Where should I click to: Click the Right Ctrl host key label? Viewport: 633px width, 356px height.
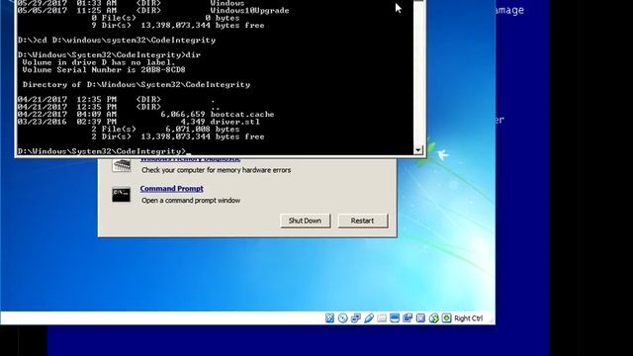[468, 318]
